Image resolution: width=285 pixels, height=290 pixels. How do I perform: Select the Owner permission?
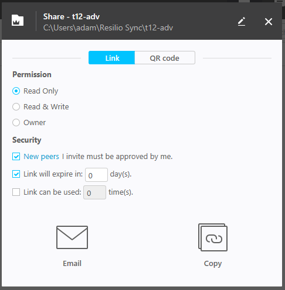pos(16,123)
